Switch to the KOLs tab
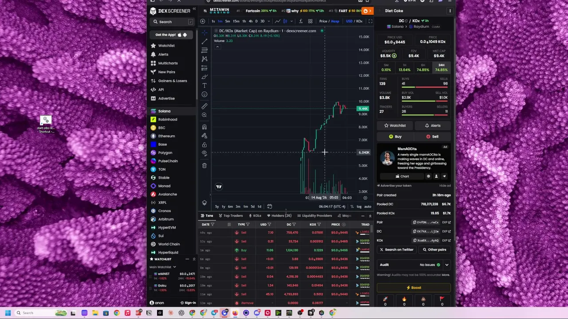Viewport: 568px width, 319px height. [x=255, y=216]
